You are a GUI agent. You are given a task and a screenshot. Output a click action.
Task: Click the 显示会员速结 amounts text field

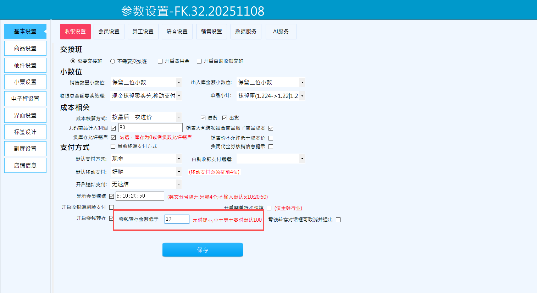(x=140, y=196)
